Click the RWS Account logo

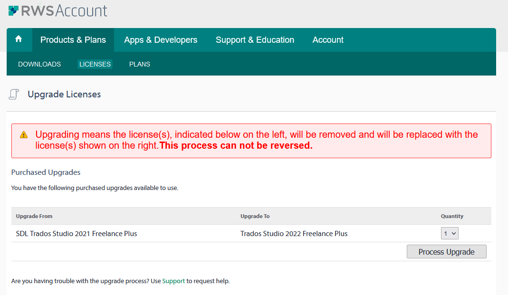pos(58,10)
